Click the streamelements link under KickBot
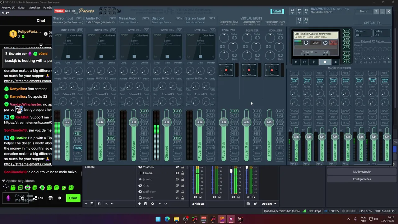This screenshot has height=224, width=398. 28,123
